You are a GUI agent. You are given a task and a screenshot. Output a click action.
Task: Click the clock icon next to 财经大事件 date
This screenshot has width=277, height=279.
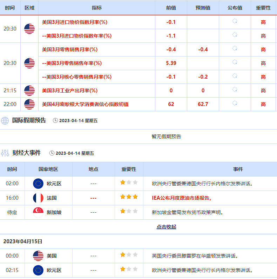pos(52,153)
